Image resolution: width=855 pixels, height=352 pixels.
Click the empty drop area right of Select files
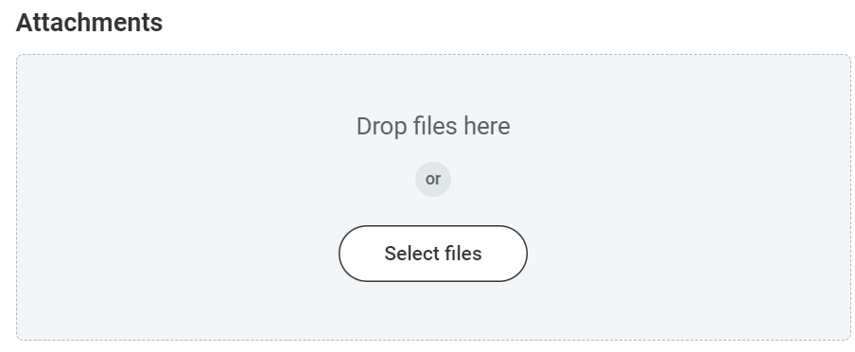[689, 254]
